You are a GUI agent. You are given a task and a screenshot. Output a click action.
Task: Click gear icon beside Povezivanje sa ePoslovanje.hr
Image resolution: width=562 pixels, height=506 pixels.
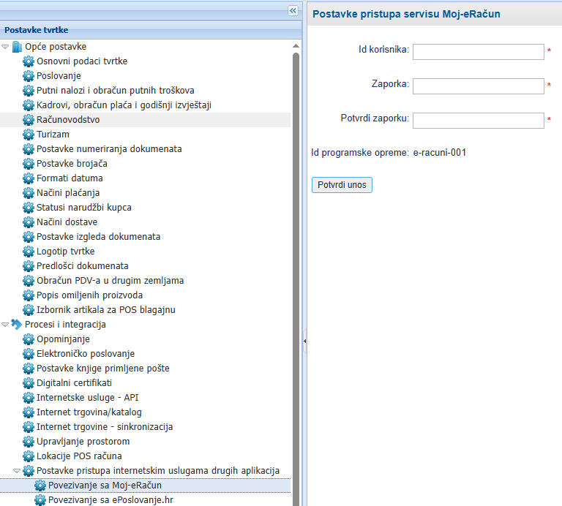coord(40,500)
